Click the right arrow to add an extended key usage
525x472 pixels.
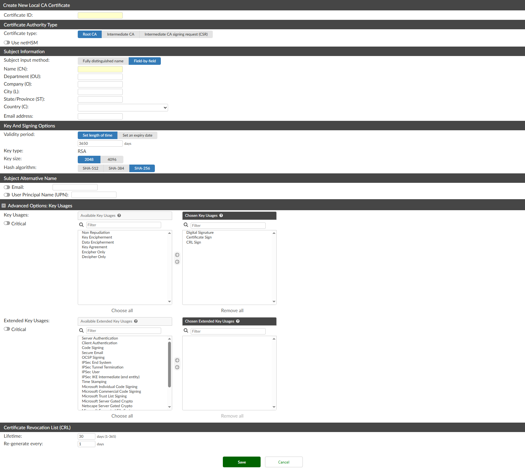click(x=177, y=360)
